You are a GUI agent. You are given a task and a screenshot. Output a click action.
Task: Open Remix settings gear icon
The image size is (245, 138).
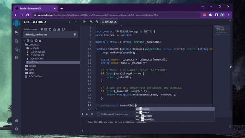click(x=16, y=129)
